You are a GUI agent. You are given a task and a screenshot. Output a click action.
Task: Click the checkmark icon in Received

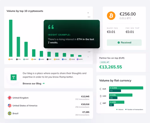coord(119,42)
